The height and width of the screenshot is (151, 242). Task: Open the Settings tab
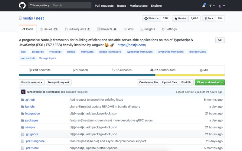pyautogui.click(x=169, y=29)
